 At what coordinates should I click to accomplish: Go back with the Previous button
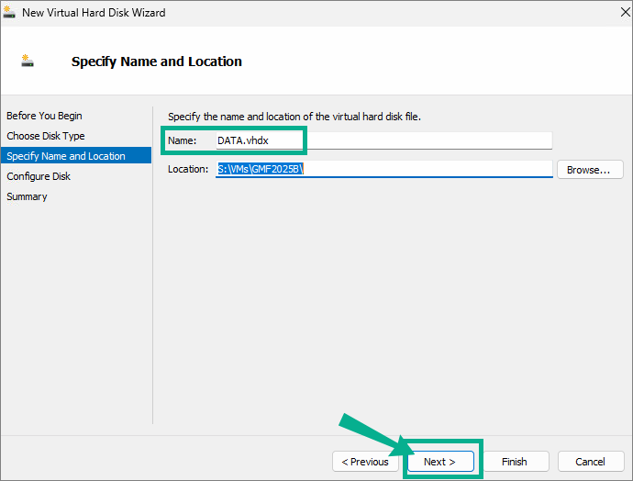click(365, 461)
